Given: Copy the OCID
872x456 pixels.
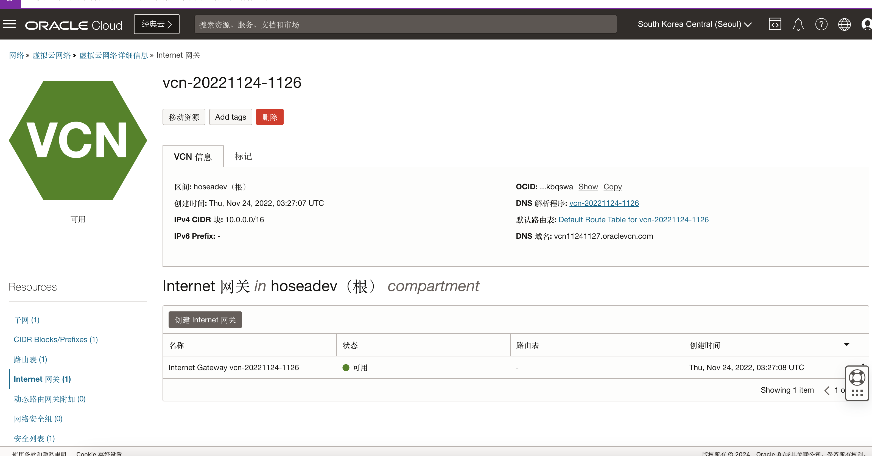Looking at the screenshot, I should pos(613,187).
